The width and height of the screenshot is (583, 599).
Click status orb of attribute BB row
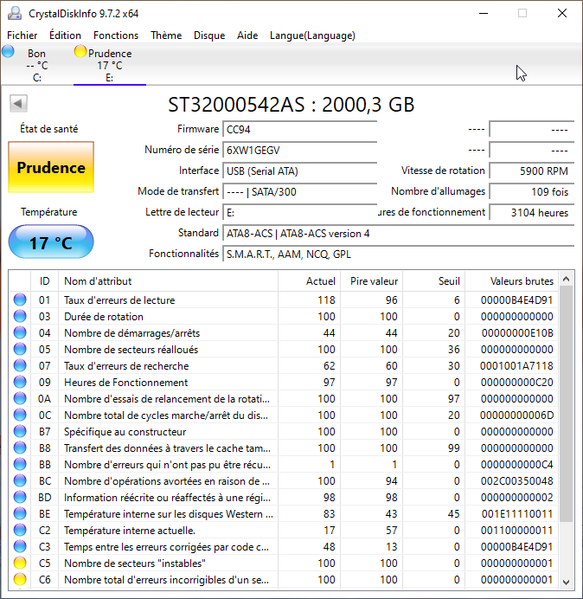point(20,464)
